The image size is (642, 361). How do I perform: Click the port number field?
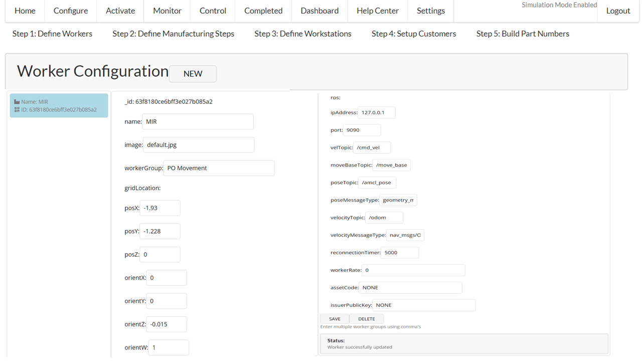362,130
